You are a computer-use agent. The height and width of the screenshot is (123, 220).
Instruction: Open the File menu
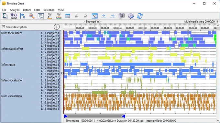click(4, 10)
